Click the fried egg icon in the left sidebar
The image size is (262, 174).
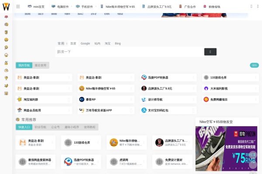6,70
